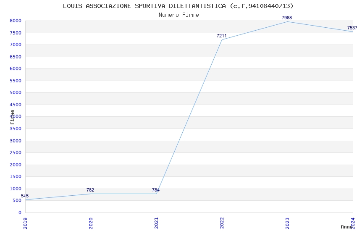Select the data label 7537

(x=352, y=28)
